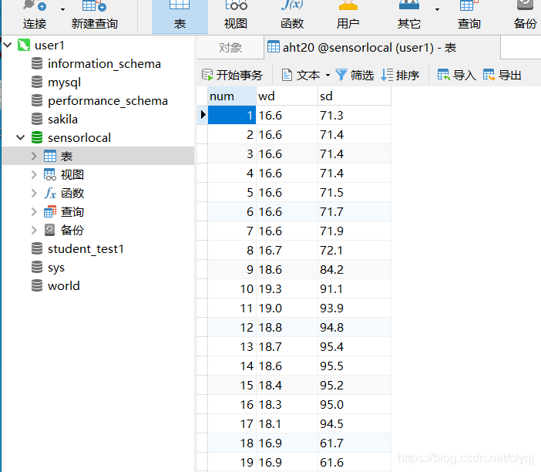Open the 备份 backup toolbar button
This screenshot has height=472, width=541.
click(x=525, y=15)
